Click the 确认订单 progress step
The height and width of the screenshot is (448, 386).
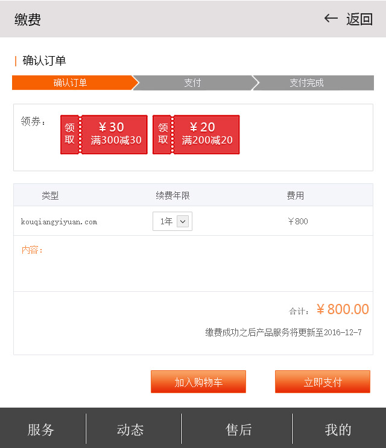click(71, 83)
